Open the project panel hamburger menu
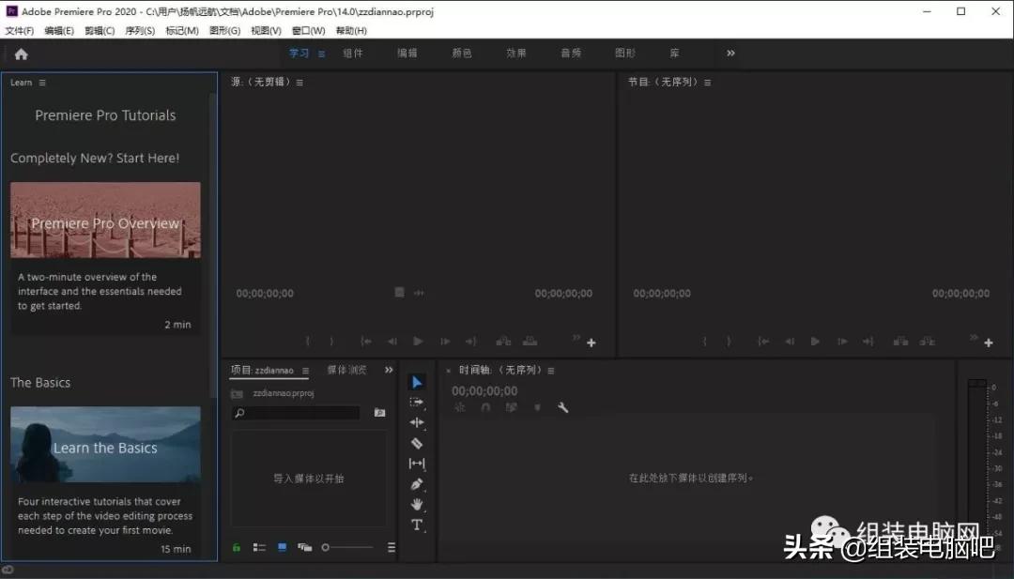 pos(391,547)
